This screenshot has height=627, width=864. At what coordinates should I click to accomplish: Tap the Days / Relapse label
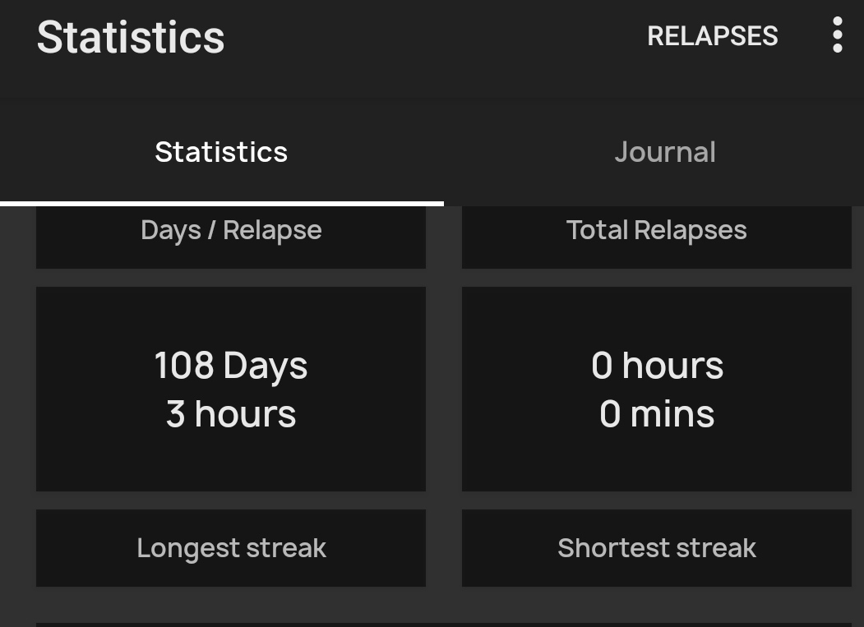point(231,230)
